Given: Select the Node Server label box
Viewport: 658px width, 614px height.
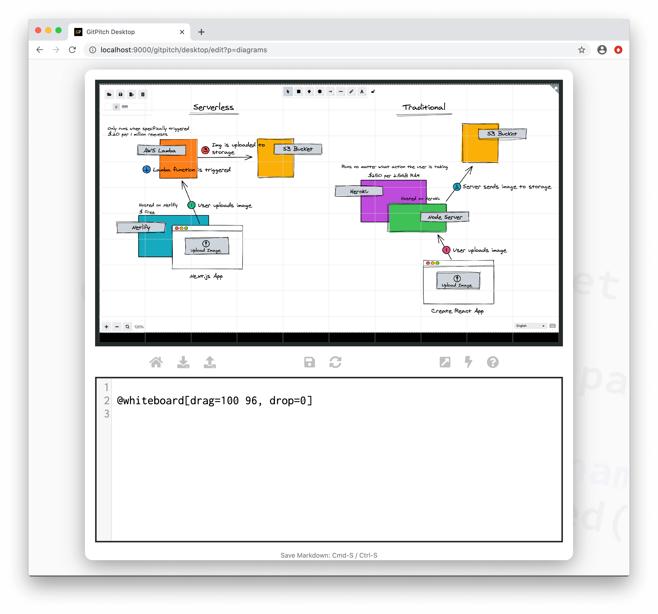Looking at the screenshot, I should 445,217.
